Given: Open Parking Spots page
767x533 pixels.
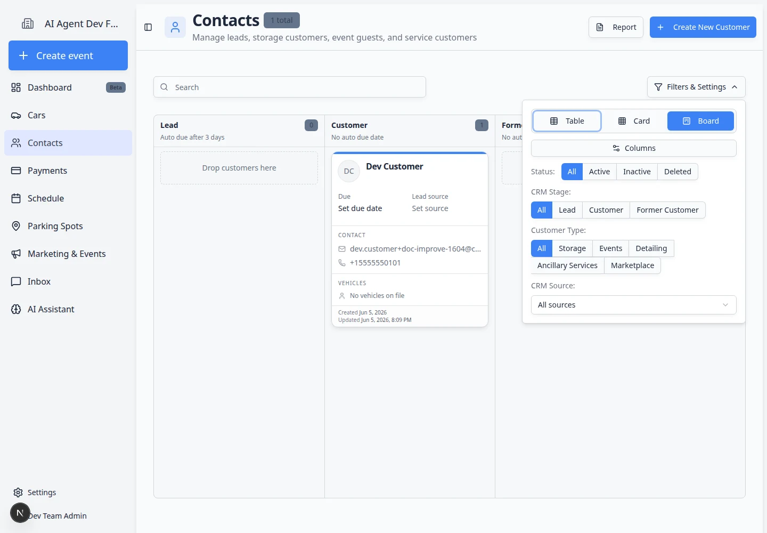Looking at the screenshot, I should click(68, 226).
